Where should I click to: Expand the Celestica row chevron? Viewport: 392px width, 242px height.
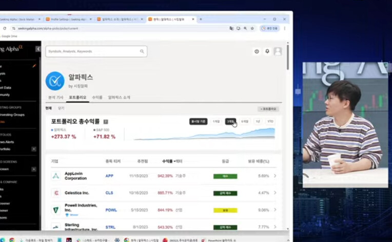point(275,193)
